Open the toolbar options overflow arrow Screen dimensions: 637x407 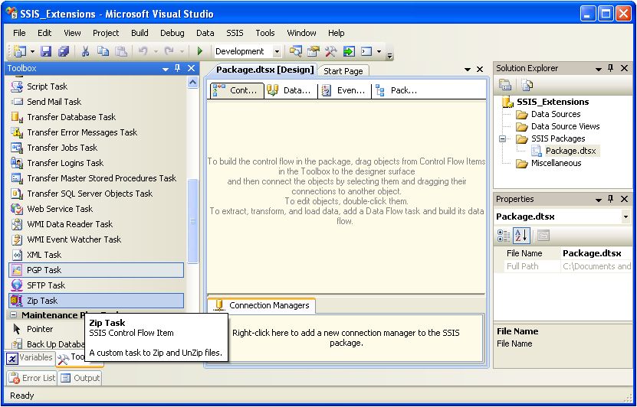[x=389, y=56]
